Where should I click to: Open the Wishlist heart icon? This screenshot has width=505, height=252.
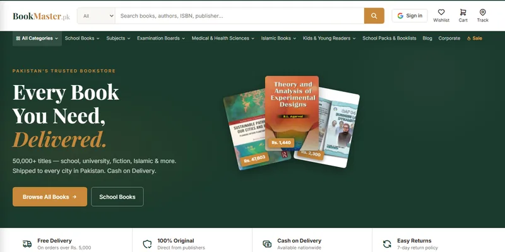click(x=441, y=12)
